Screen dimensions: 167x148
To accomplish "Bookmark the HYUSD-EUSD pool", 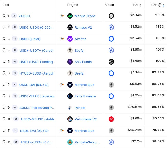I will pyautogui.click(x=4, y=73).
